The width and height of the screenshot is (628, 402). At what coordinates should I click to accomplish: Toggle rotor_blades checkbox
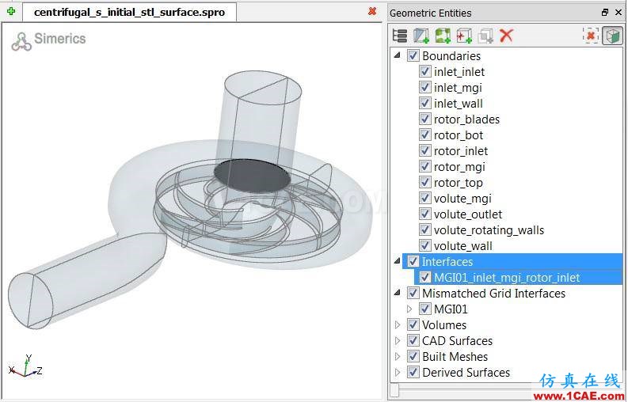pos(425,119)
